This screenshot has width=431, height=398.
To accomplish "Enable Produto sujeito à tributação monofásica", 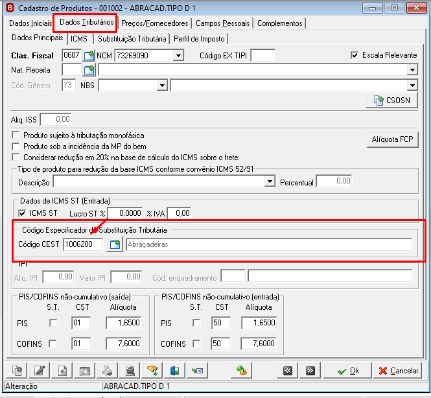I will 16,135.
